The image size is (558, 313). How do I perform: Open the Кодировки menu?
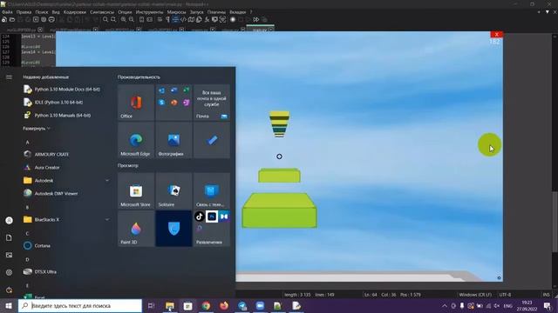tap(75, 12)
